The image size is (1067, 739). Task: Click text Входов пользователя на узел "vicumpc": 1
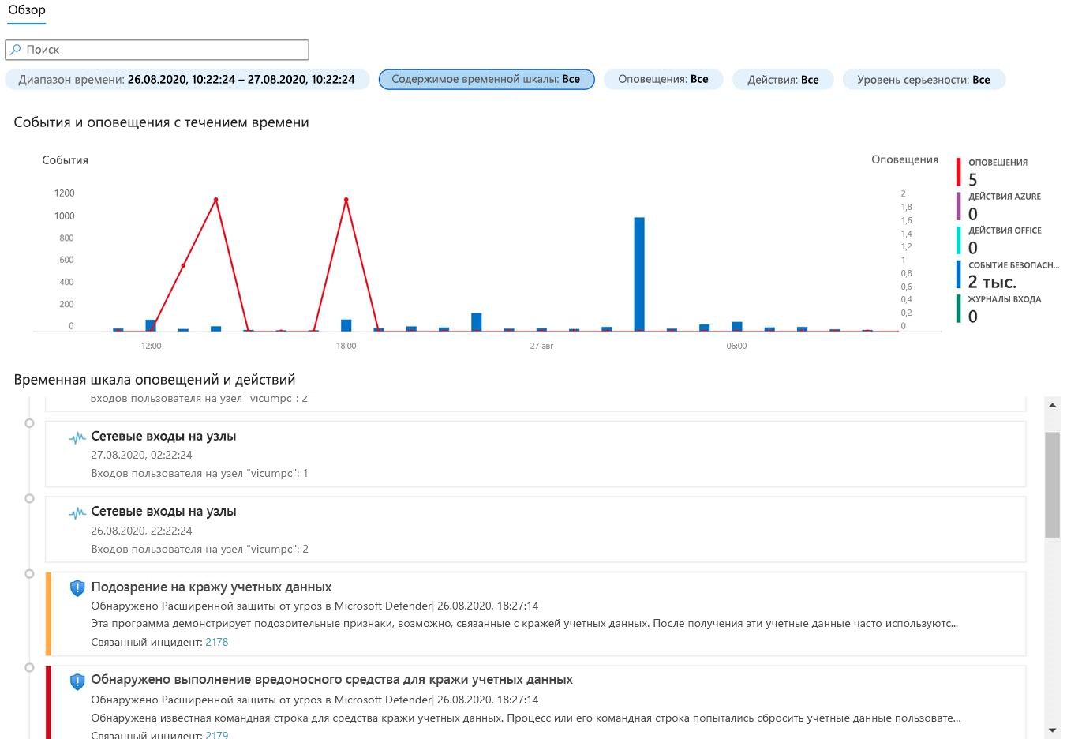tap(200, 473)
